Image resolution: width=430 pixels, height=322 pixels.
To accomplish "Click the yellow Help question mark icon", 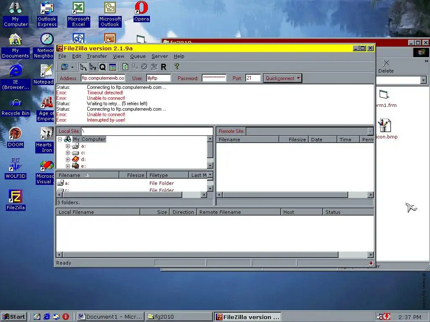I will tap(177, 66).
